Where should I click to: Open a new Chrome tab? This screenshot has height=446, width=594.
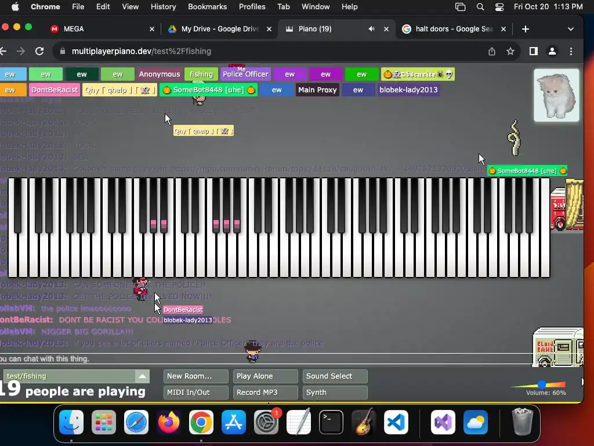(525, 29)
